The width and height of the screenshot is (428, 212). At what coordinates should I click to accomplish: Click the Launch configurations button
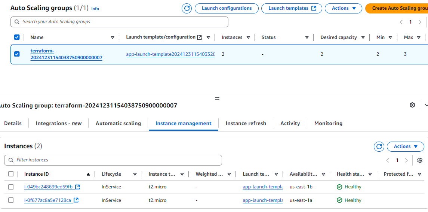(227, 8)
